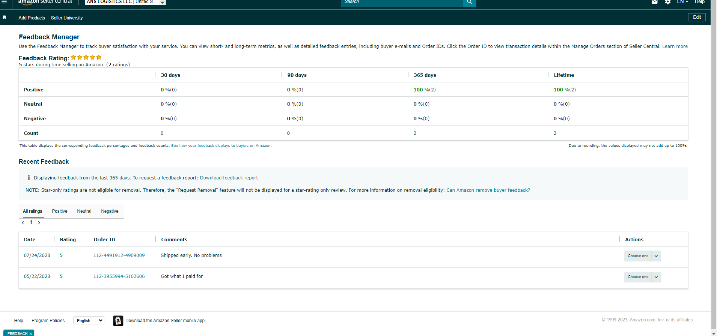Click the five-star Feedback Rating stars
The height and width of the screenshot is (336, 717).
pos(86,57)
